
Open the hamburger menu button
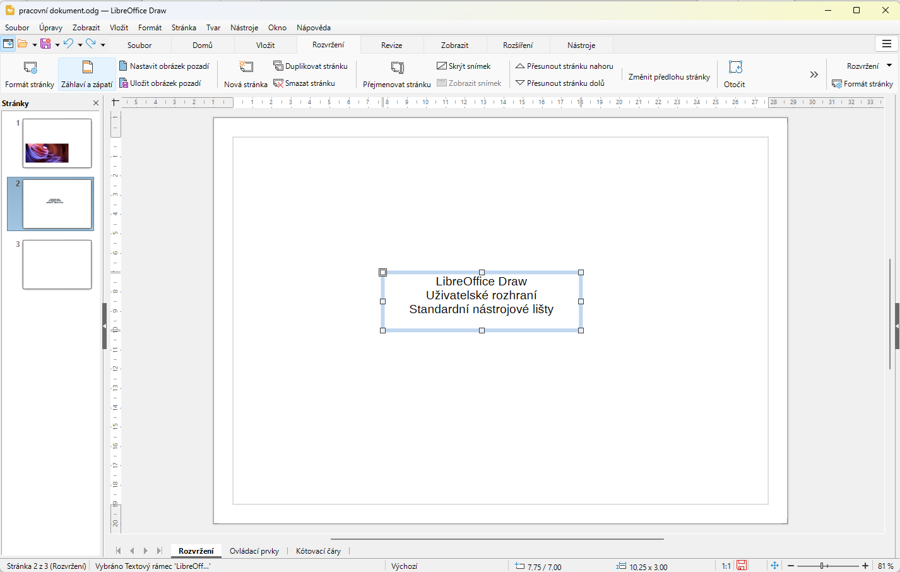[887, 44]
